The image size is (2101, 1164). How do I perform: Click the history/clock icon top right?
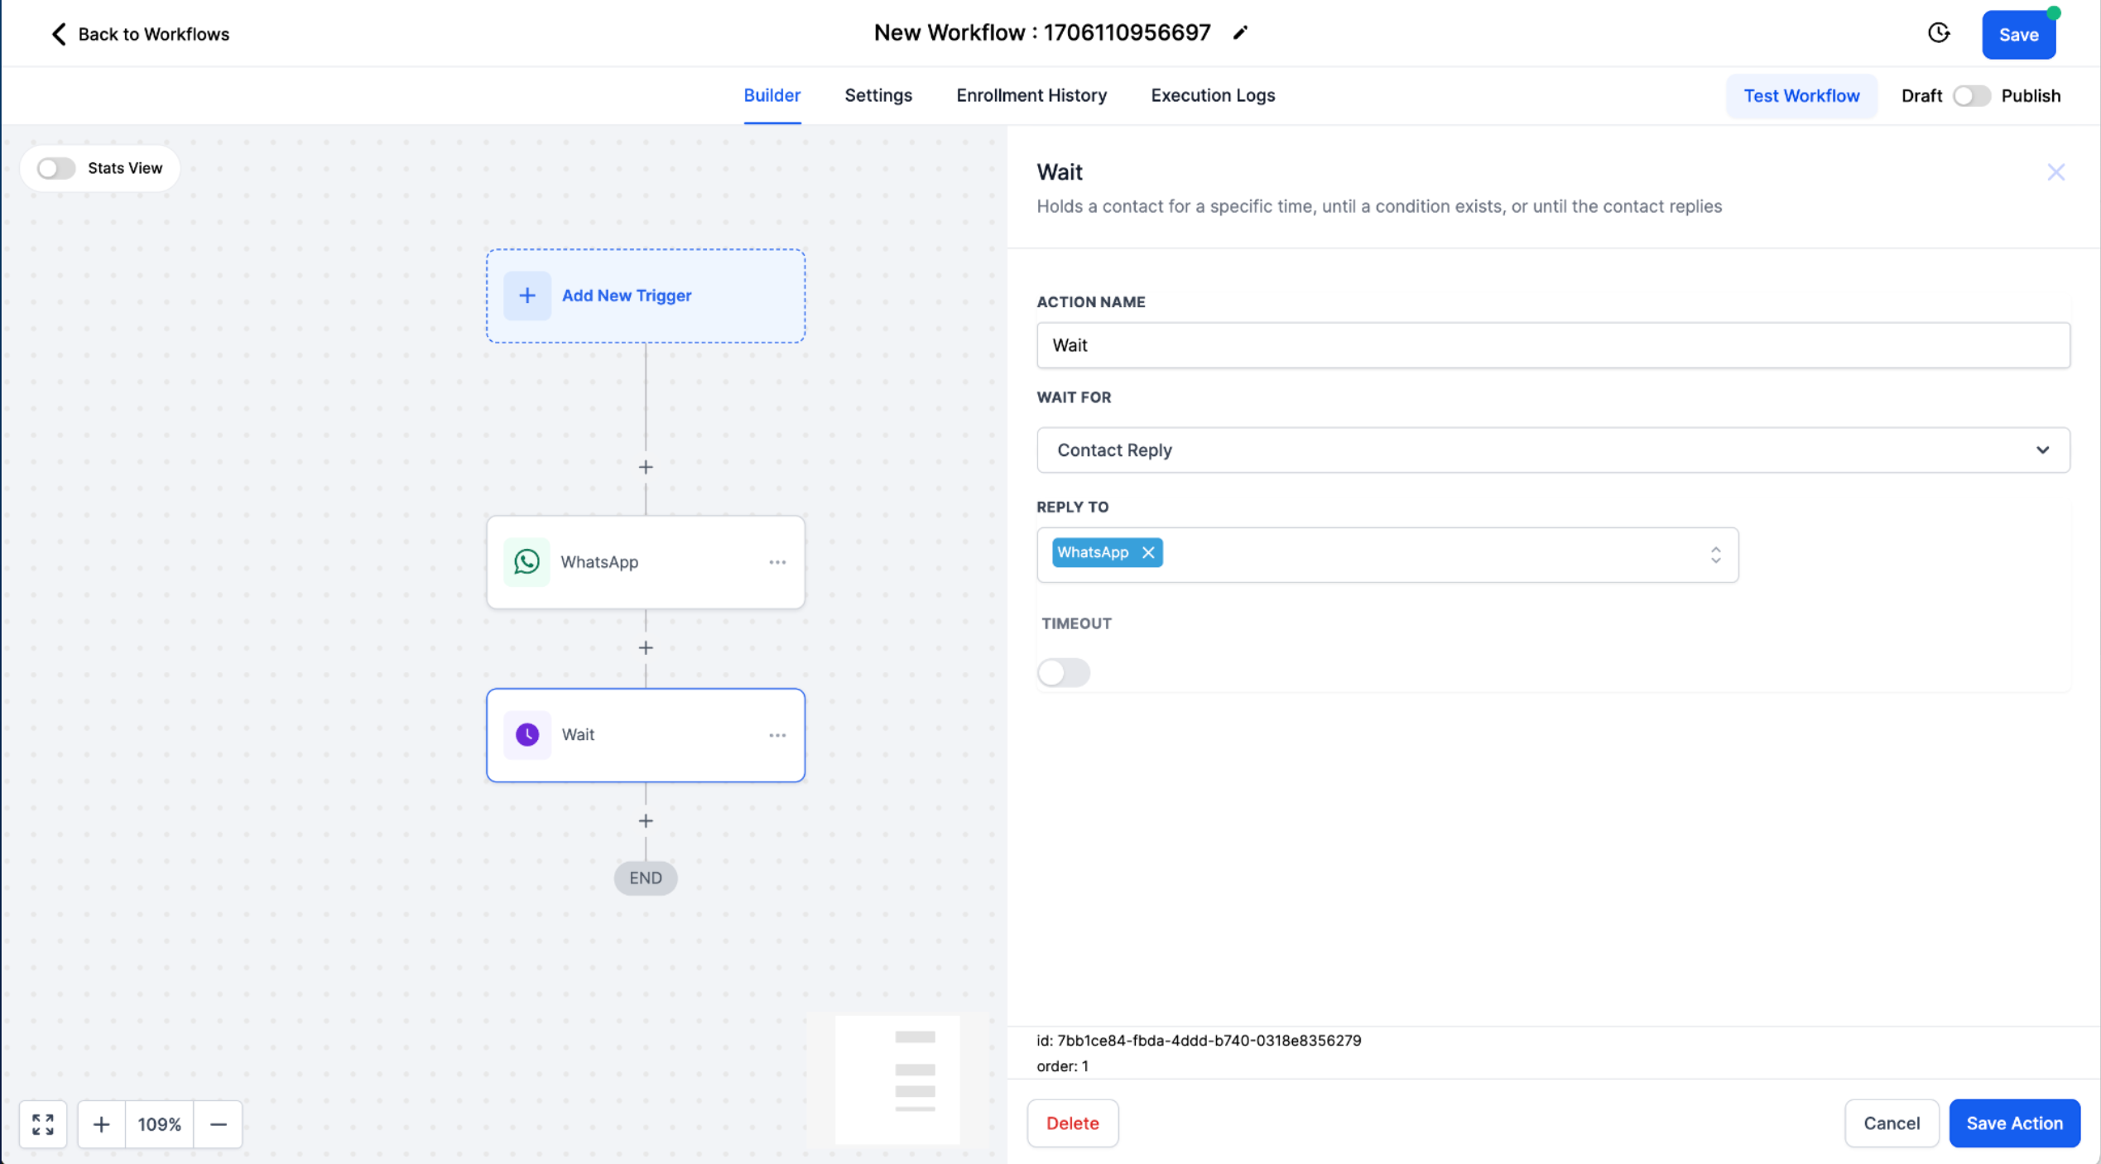(x=1939, y=35)
